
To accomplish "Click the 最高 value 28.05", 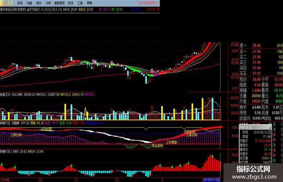I will [x=279, y=85].
